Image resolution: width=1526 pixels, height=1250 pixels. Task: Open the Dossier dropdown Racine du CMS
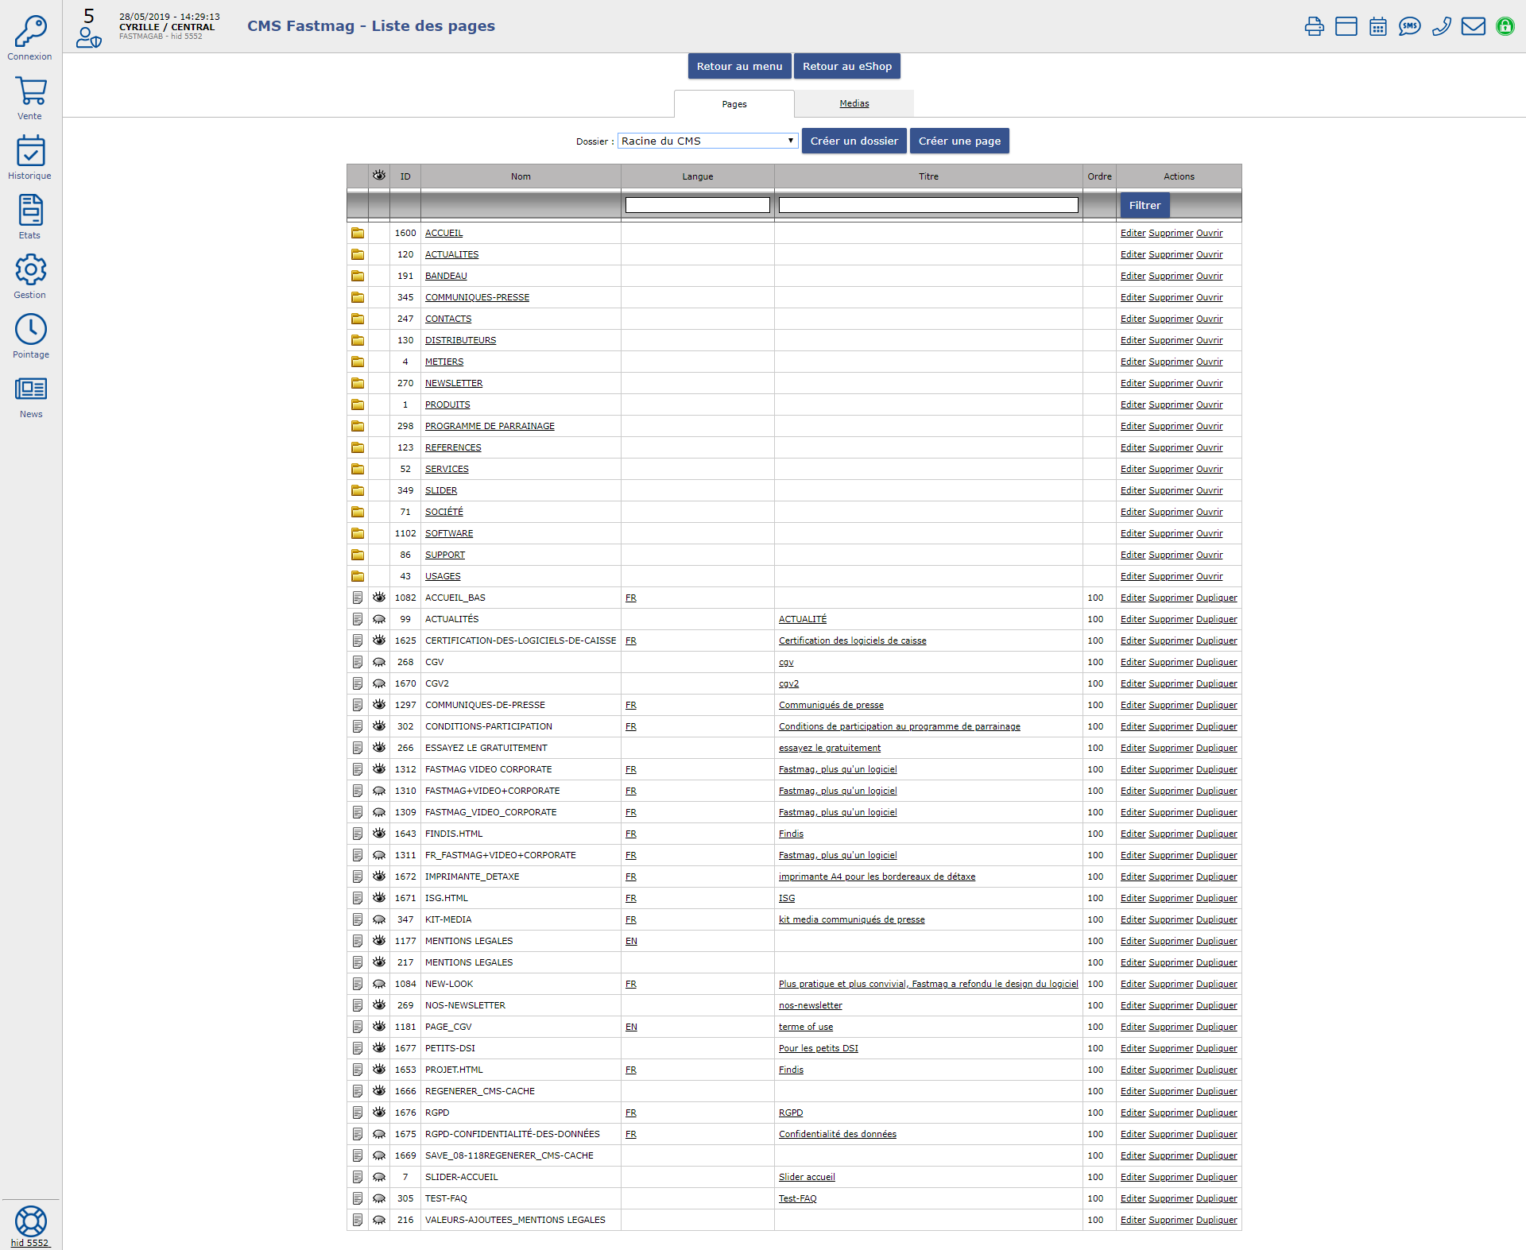coord(707,141)
